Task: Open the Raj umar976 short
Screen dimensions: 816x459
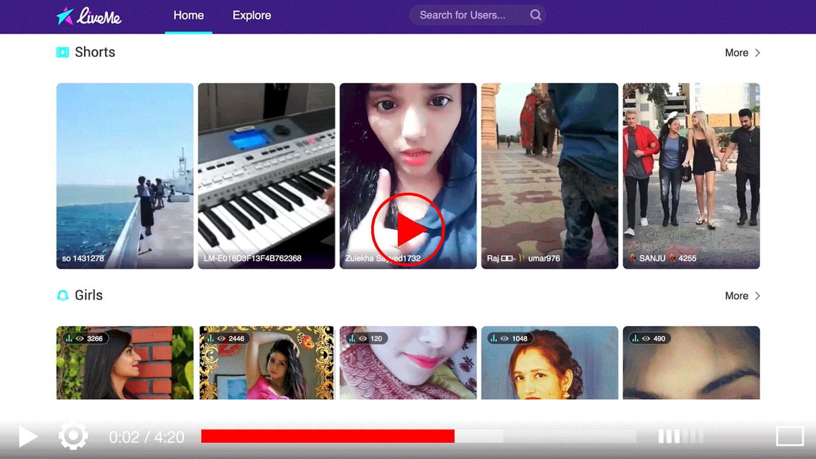Action: click(550, 176)
